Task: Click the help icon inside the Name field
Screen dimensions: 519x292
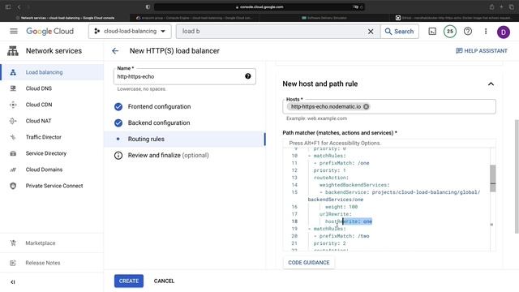Action: tap(248, 76)
